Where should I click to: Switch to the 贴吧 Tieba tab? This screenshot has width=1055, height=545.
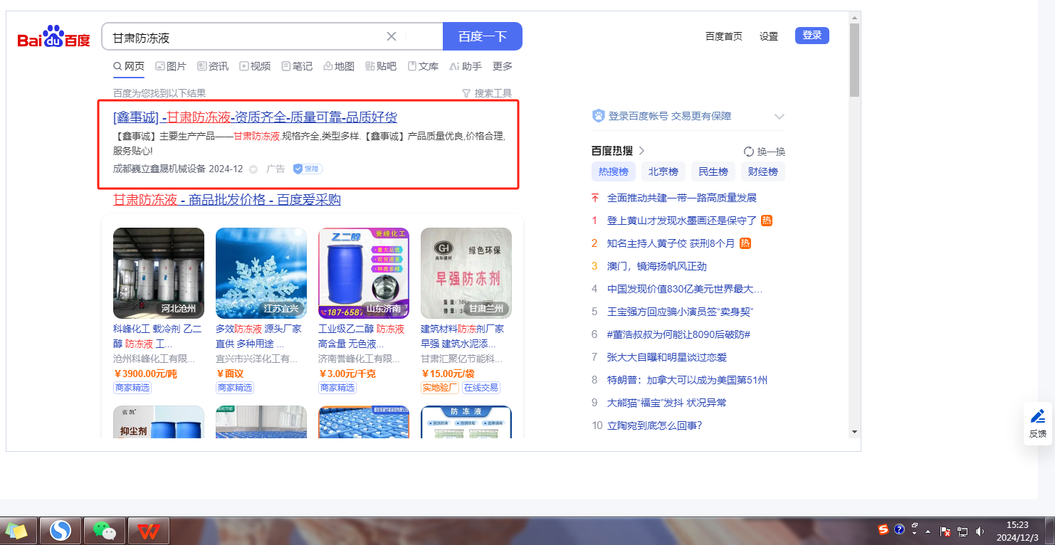(x=381, y=66)
